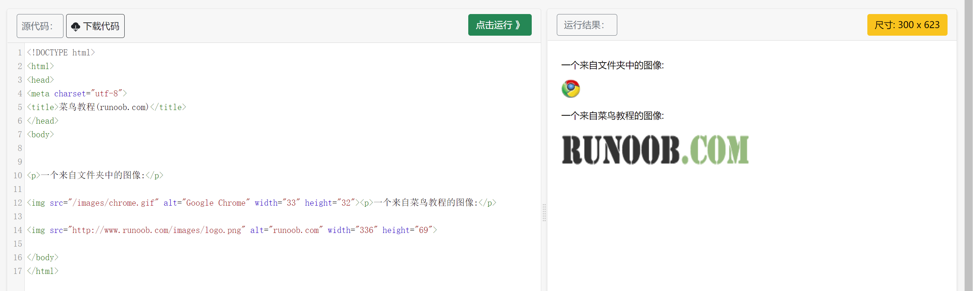Click the 下载代码 download code button
973x291 pixels.
95,26
